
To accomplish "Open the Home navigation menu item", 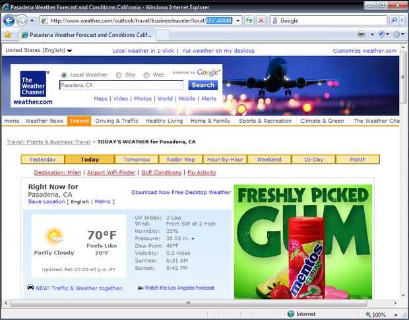I will [12, 121].
